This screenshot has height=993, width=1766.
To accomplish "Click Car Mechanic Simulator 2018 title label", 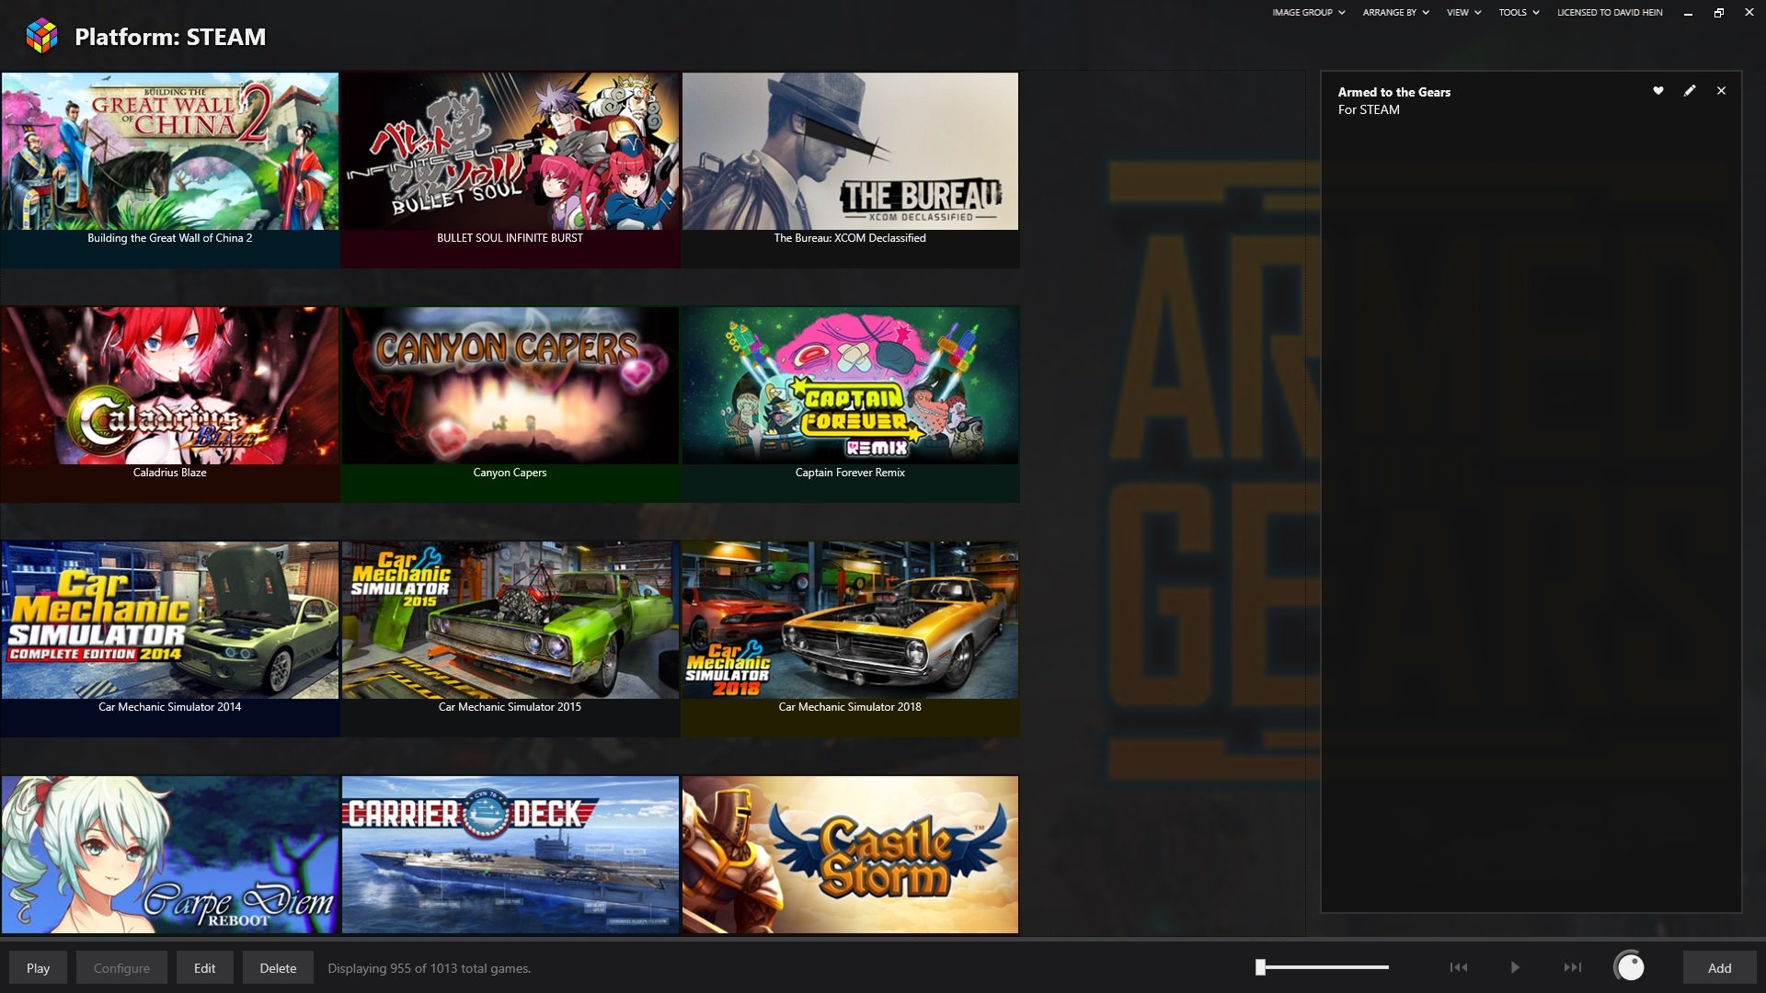I will coord(850,707).
